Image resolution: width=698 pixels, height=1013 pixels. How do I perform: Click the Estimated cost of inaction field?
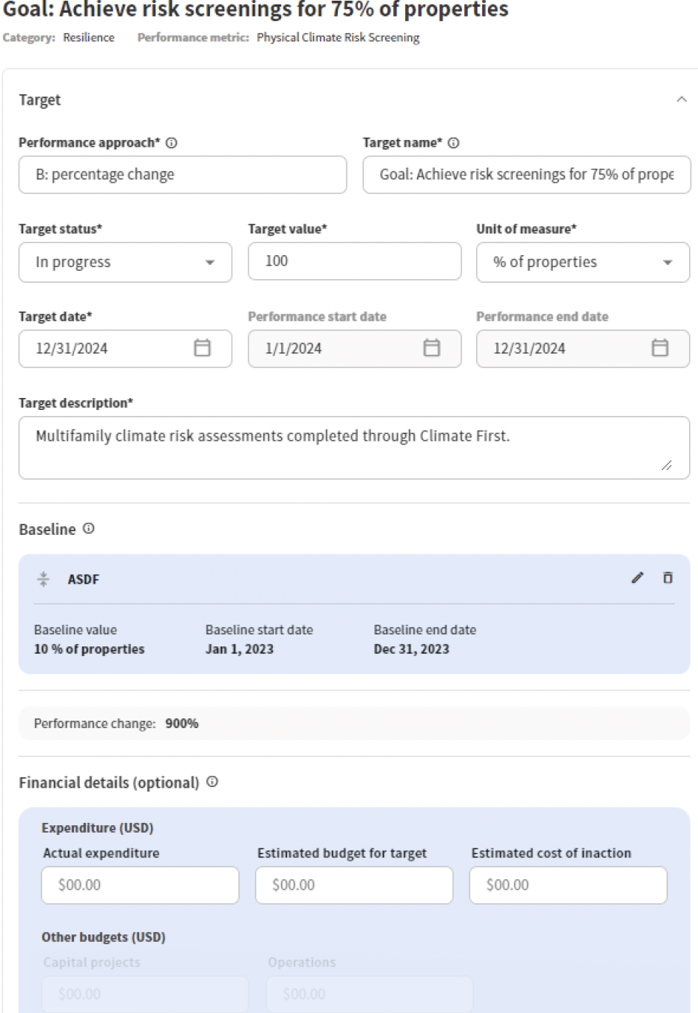pyautogui.click(x=568, y=884)
